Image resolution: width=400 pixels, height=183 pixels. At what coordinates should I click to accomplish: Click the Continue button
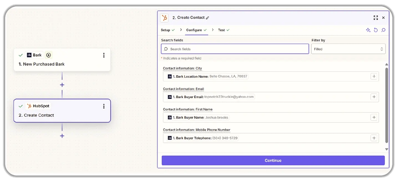pos(273,160)
